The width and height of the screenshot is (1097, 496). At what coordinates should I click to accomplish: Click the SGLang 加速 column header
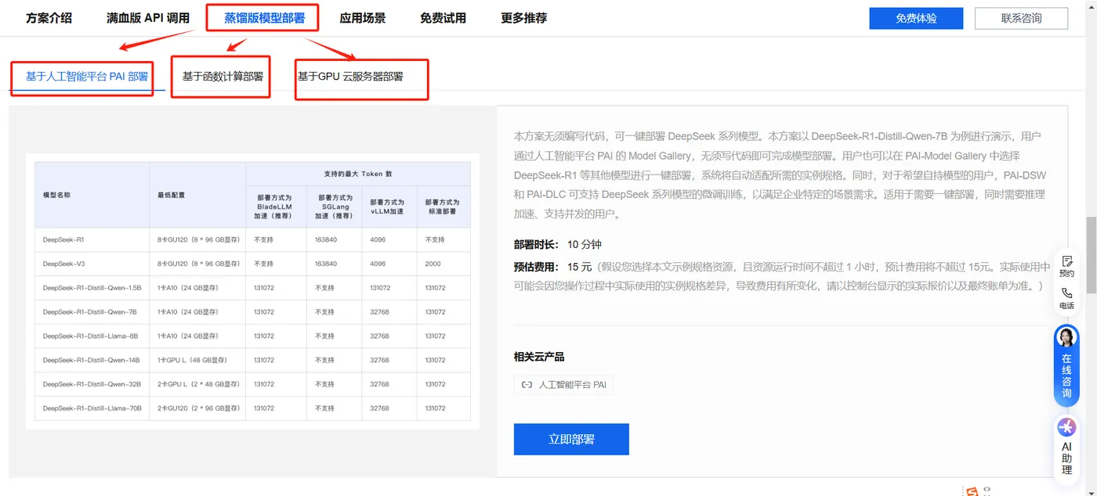pyautogui.click(x=334, y=207)
